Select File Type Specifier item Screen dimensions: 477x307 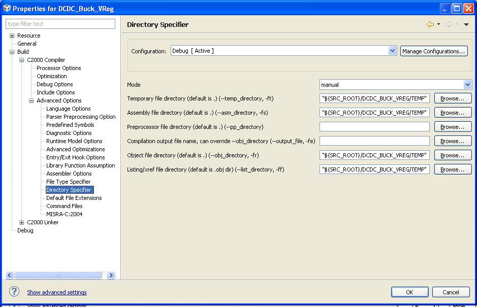coord(69,182)
